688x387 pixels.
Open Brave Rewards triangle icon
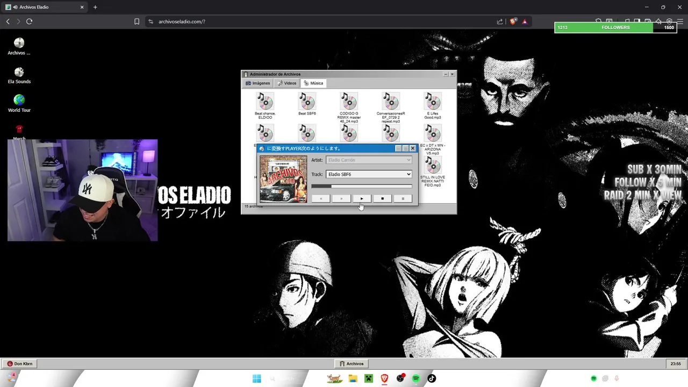pyautogui.click(x=525, y=21)
